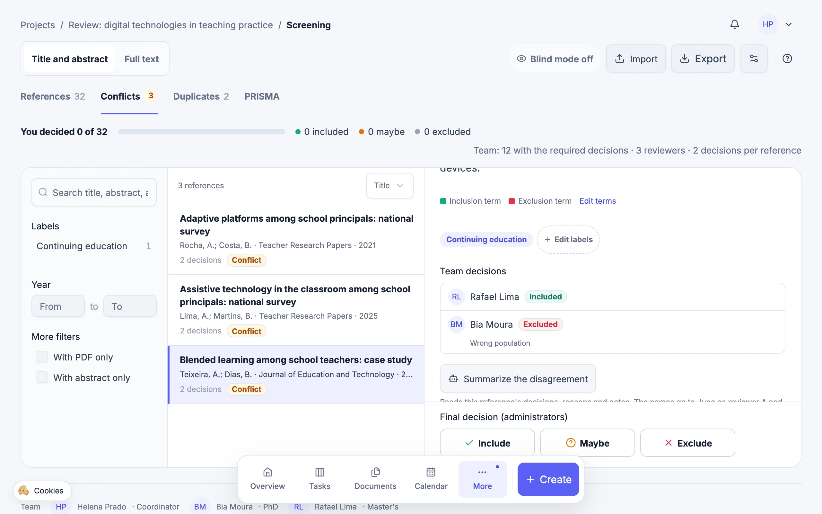The image size is (822, 514).
Task: Open the Cookies settings
Action: [x=42, y=491]
